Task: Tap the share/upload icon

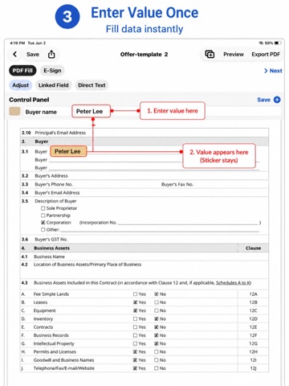Action: pyautogui.click(x=51, y=55)
